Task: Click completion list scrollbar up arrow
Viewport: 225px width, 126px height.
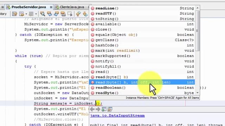Action: tap(198, 8)
